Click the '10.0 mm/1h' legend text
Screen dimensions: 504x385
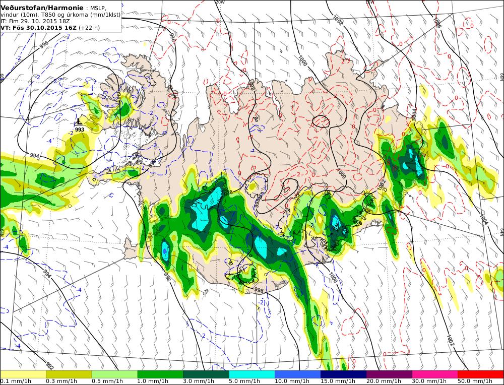pos(292,381)
